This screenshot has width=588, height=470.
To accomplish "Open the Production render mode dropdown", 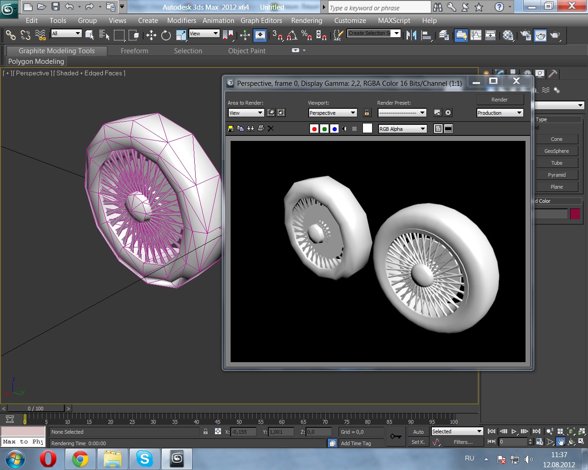I will click(x=500, y=113).
